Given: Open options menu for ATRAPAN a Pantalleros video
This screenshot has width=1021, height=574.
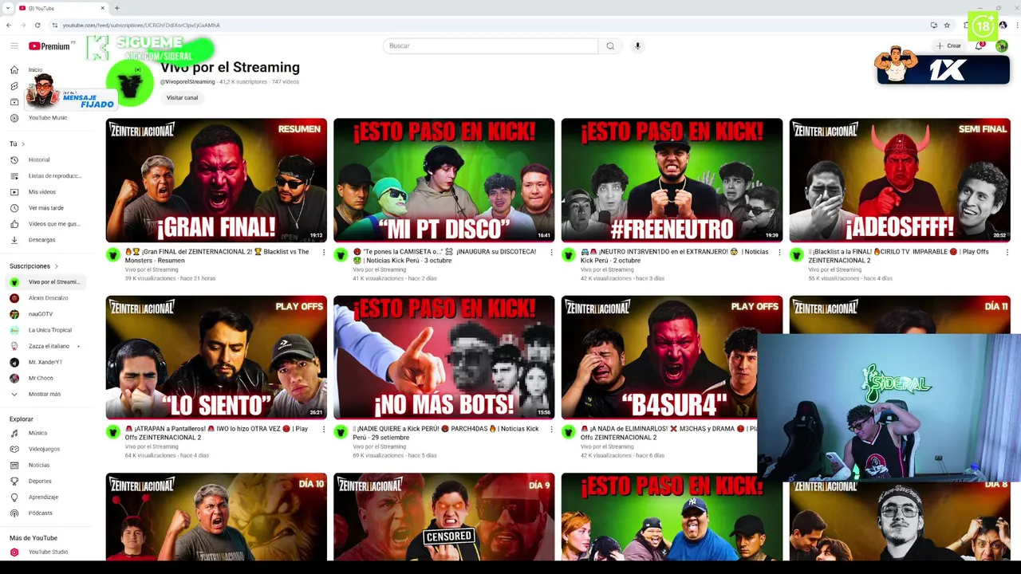Looking at the screenshot, I should (x=323, y=429).
